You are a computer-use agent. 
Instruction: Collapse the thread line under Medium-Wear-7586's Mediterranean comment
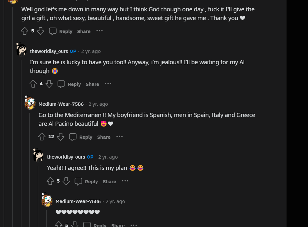click(x=30, y=168)
